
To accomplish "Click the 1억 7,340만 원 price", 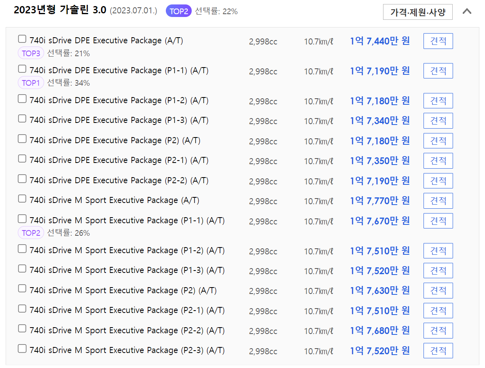I will tap(379, 121).
